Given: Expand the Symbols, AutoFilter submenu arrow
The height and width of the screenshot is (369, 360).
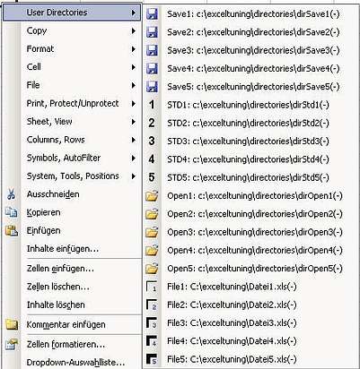Looking at the screenshot, I should click(133, 159).
